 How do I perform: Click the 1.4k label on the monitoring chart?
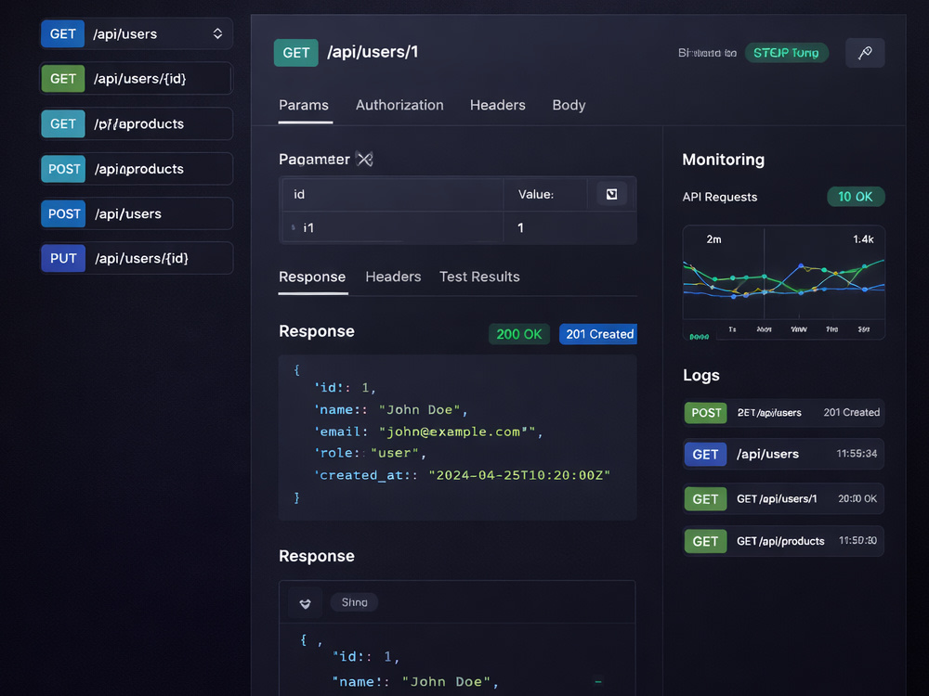[x=863, y=239]
